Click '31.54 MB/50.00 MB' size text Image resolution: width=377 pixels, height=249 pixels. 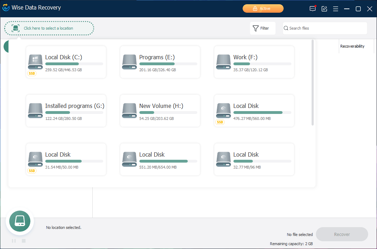click(x=62, y=168)
